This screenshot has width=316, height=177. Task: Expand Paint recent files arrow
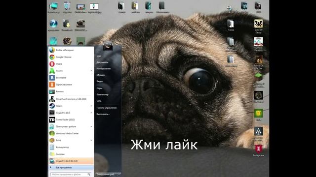tap(91, 140)
